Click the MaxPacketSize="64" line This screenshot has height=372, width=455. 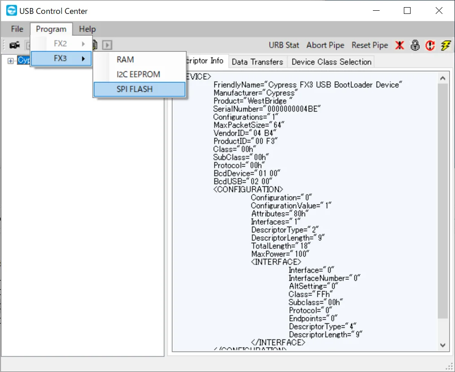pos(249,125)
